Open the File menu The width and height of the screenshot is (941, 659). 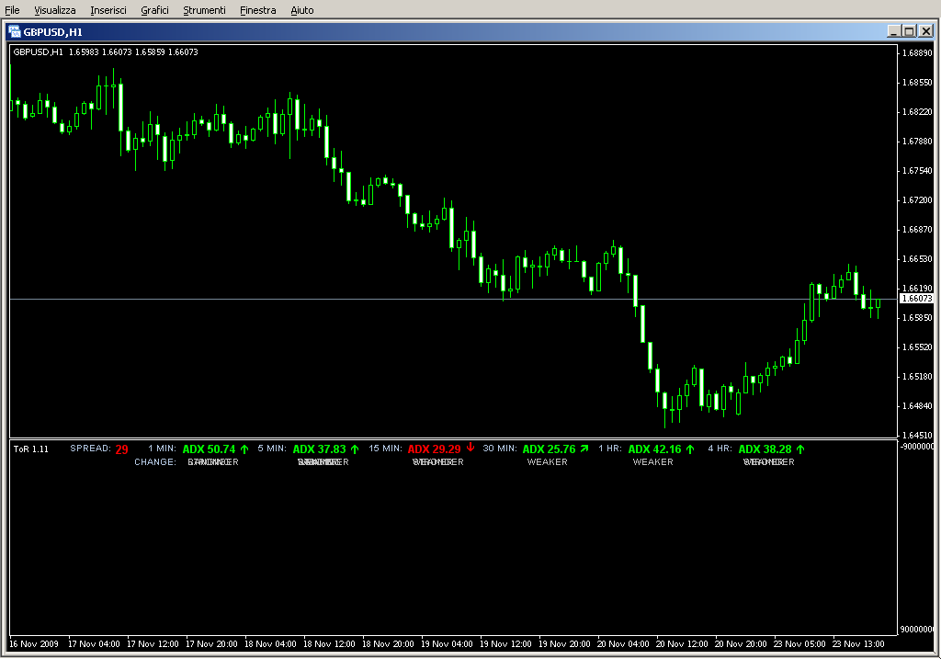click(13, 10)
